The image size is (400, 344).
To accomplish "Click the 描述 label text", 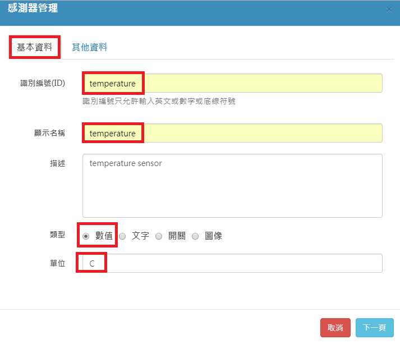I will pyautogui.click(x=57, y=163).
